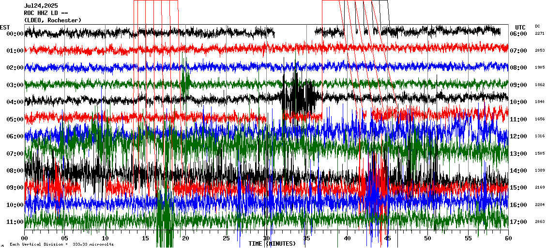The width and height of the screenshot is (547, 251).
Task: Select the 09:00 EST row label
Action: coord(15,188)
